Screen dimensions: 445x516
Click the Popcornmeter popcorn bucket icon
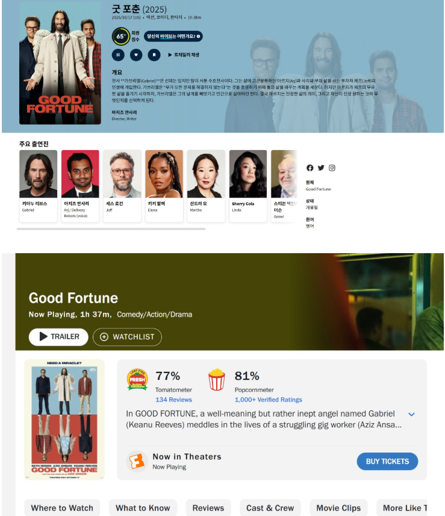click(x=217, y=379)
